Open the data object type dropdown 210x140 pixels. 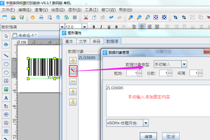(184, 64)
